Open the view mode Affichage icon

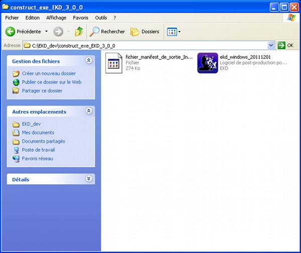(x=172, y=32)
